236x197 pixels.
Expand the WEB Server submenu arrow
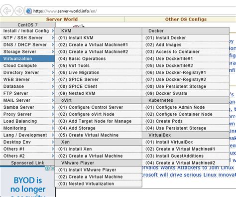(x=53, y=79)
